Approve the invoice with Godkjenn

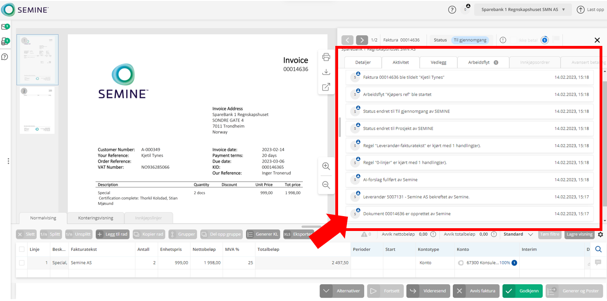click(x=522, y=291)
